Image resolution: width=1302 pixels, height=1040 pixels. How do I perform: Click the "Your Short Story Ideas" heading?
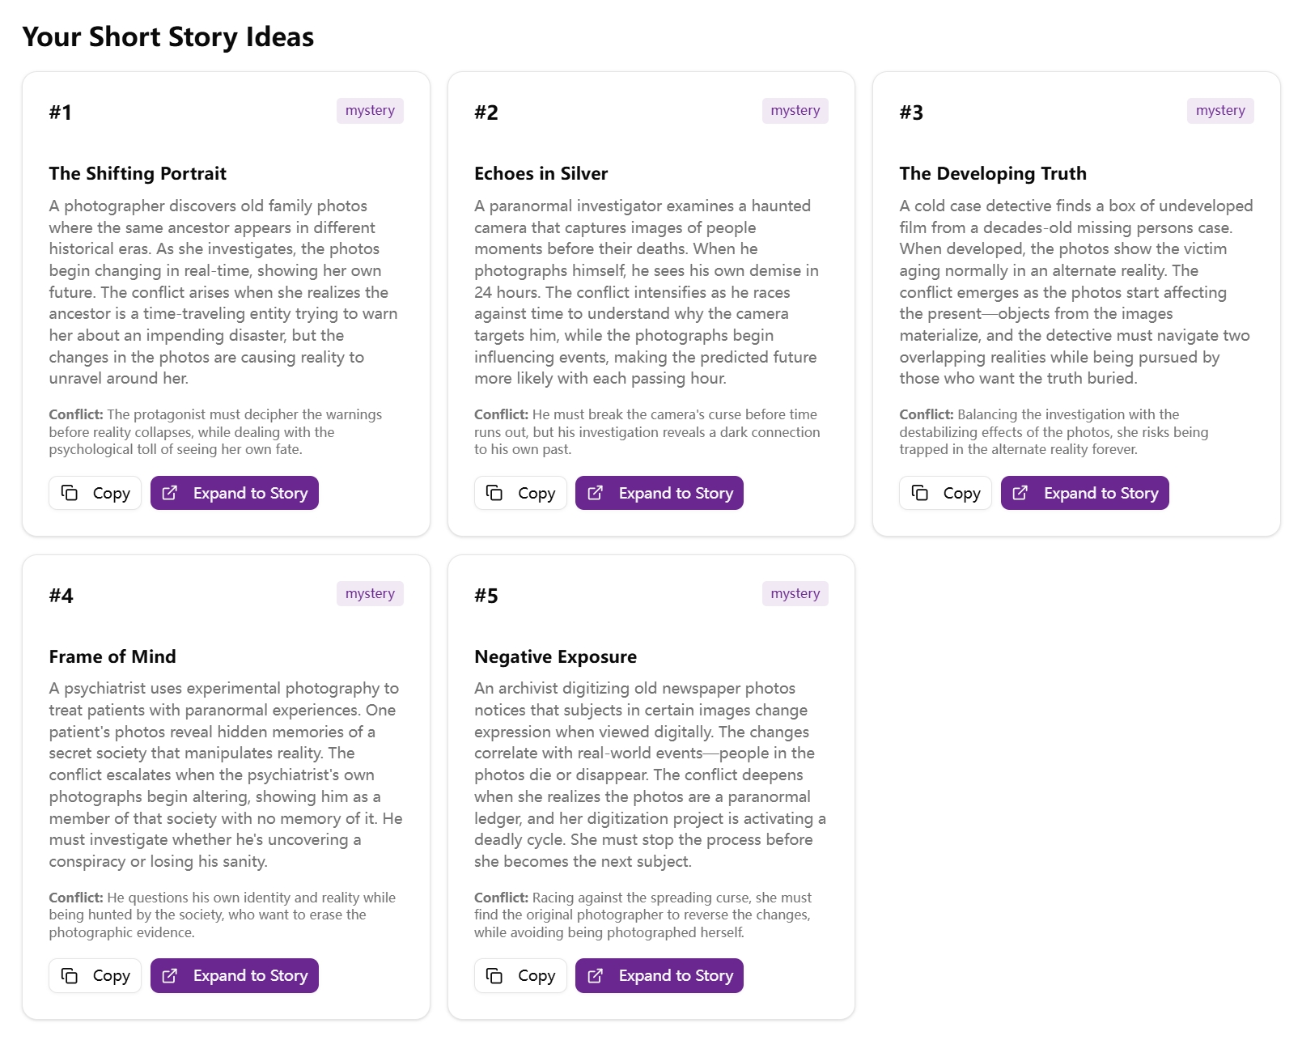[x=168, y=36]
